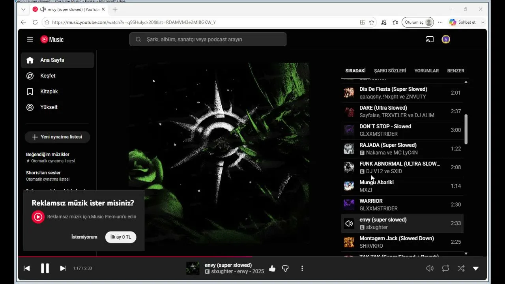Sign in with Oturum aç button

[418, 22]
